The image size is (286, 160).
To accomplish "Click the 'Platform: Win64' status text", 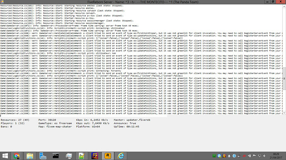I will (88, 127).
